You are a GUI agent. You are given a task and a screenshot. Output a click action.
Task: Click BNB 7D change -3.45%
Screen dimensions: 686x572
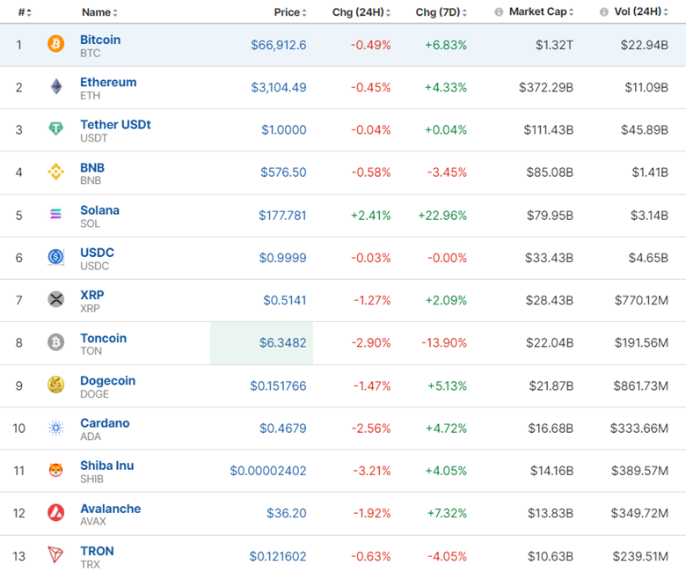tap(447, 172)
